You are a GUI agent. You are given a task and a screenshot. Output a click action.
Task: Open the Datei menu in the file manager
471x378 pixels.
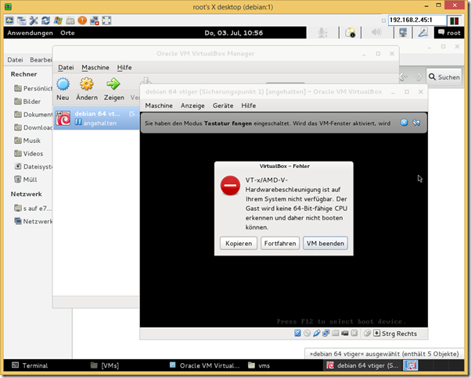coord(15,59)
